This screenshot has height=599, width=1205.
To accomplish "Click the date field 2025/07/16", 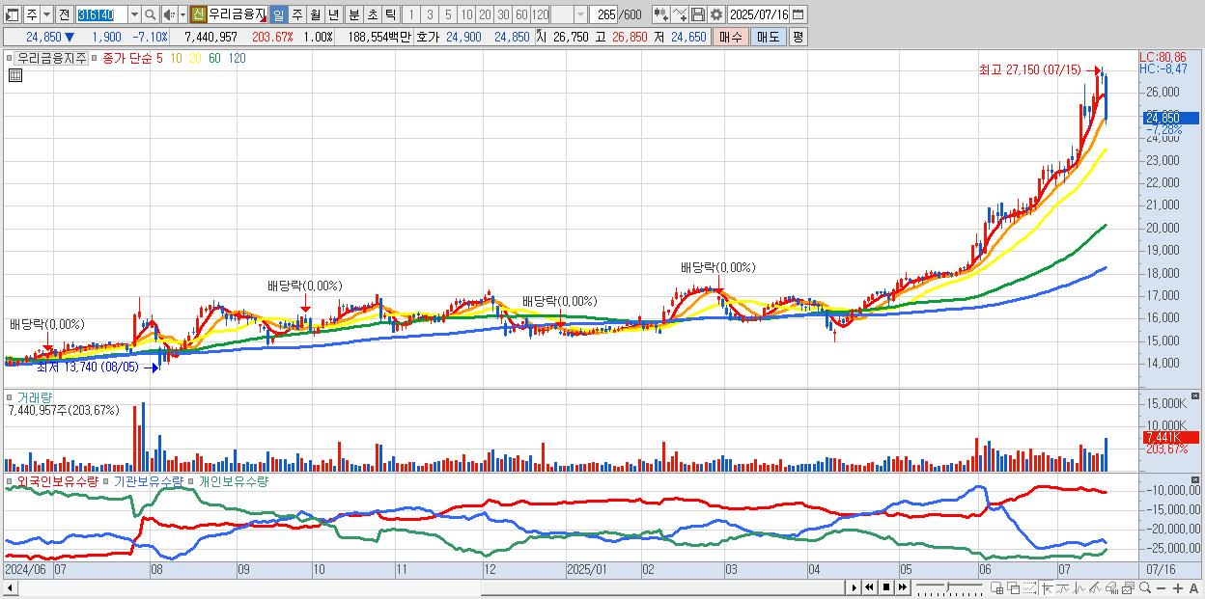I will tap(759, 15).
